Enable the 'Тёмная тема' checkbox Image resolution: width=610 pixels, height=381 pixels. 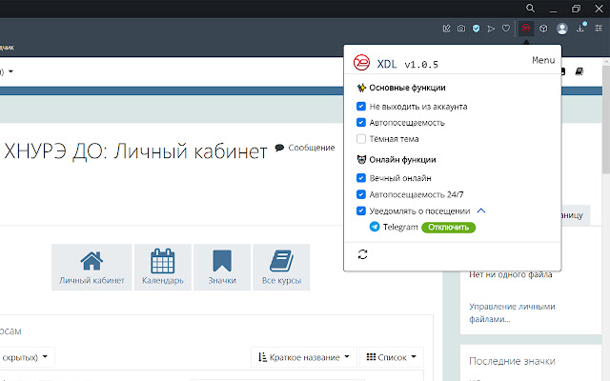[x=361, y=138]
